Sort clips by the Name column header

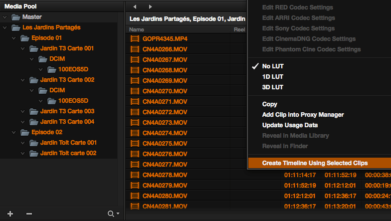(x=137, y=29)
